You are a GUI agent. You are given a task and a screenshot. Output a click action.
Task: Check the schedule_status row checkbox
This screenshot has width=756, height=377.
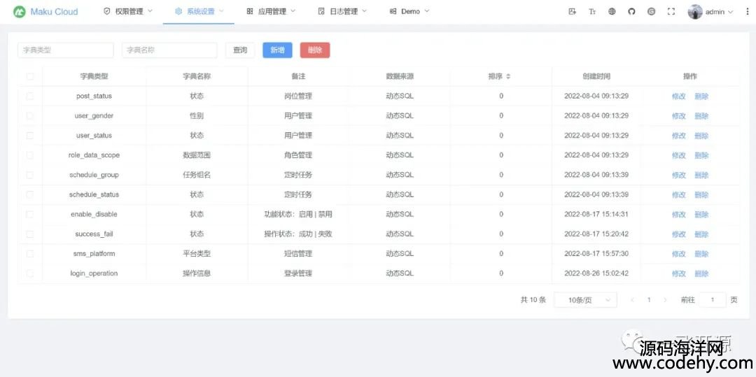coord(30,194)
